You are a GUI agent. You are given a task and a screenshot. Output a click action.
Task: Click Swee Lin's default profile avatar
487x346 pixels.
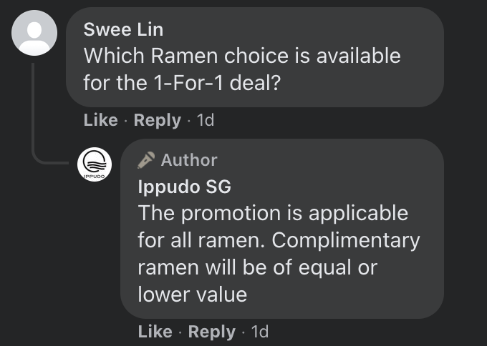pyautogui.click(x=34, y=33)
